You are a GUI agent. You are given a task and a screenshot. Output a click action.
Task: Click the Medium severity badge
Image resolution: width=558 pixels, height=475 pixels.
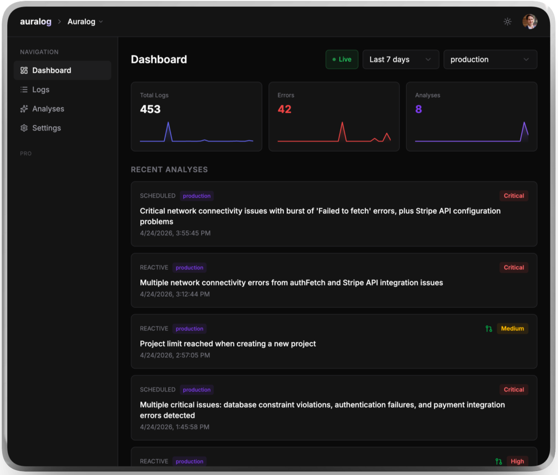pyautogui.click(x=512, y=329)
